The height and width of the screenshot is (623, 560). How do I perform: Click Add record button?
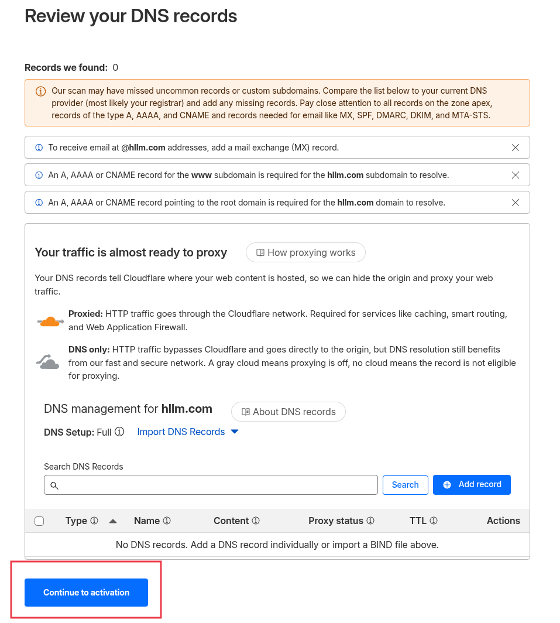point(472,485)
